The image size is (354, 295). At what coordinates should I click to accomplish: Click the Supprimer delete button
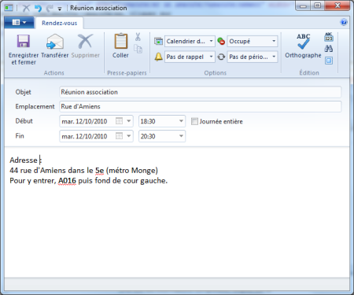pyautogui.click(x=86, y=46)
